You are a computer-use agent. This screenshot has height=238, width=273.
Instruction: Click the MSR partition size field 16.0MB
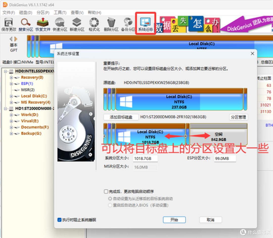(145, 167)
